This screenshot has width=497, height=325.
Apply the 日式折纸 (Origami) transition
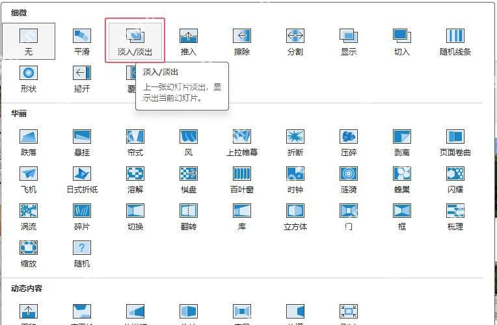pyautogui.click(x=82, y=179)
